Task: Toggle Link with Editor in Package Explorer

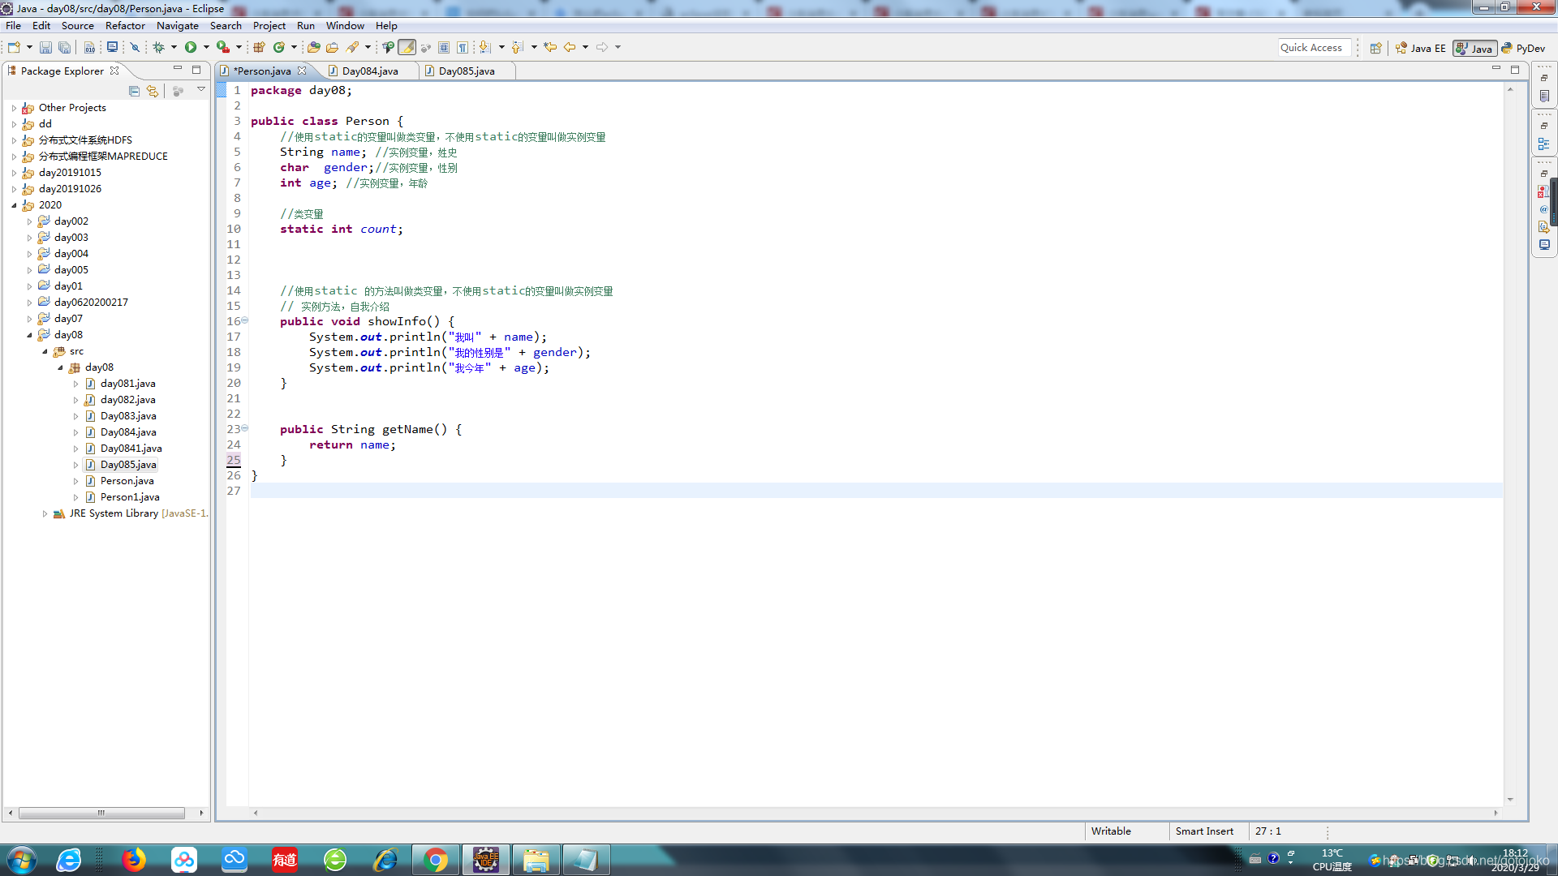Action: (x=153, y=91)
